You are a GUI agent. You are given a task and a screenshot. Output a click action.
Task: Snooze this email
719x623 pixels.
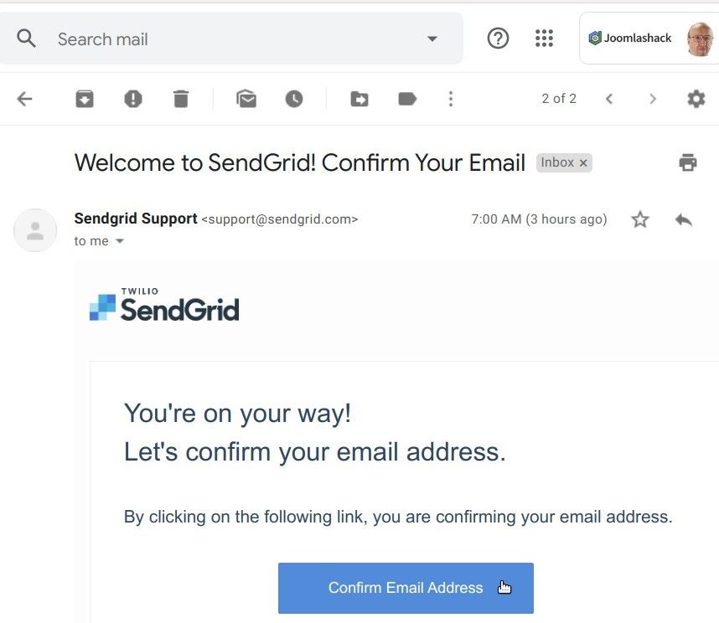(x=293, y=98)
